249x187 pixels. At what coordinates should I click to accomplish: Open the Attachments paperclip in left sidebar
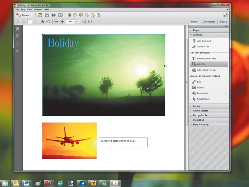(18, 44)
